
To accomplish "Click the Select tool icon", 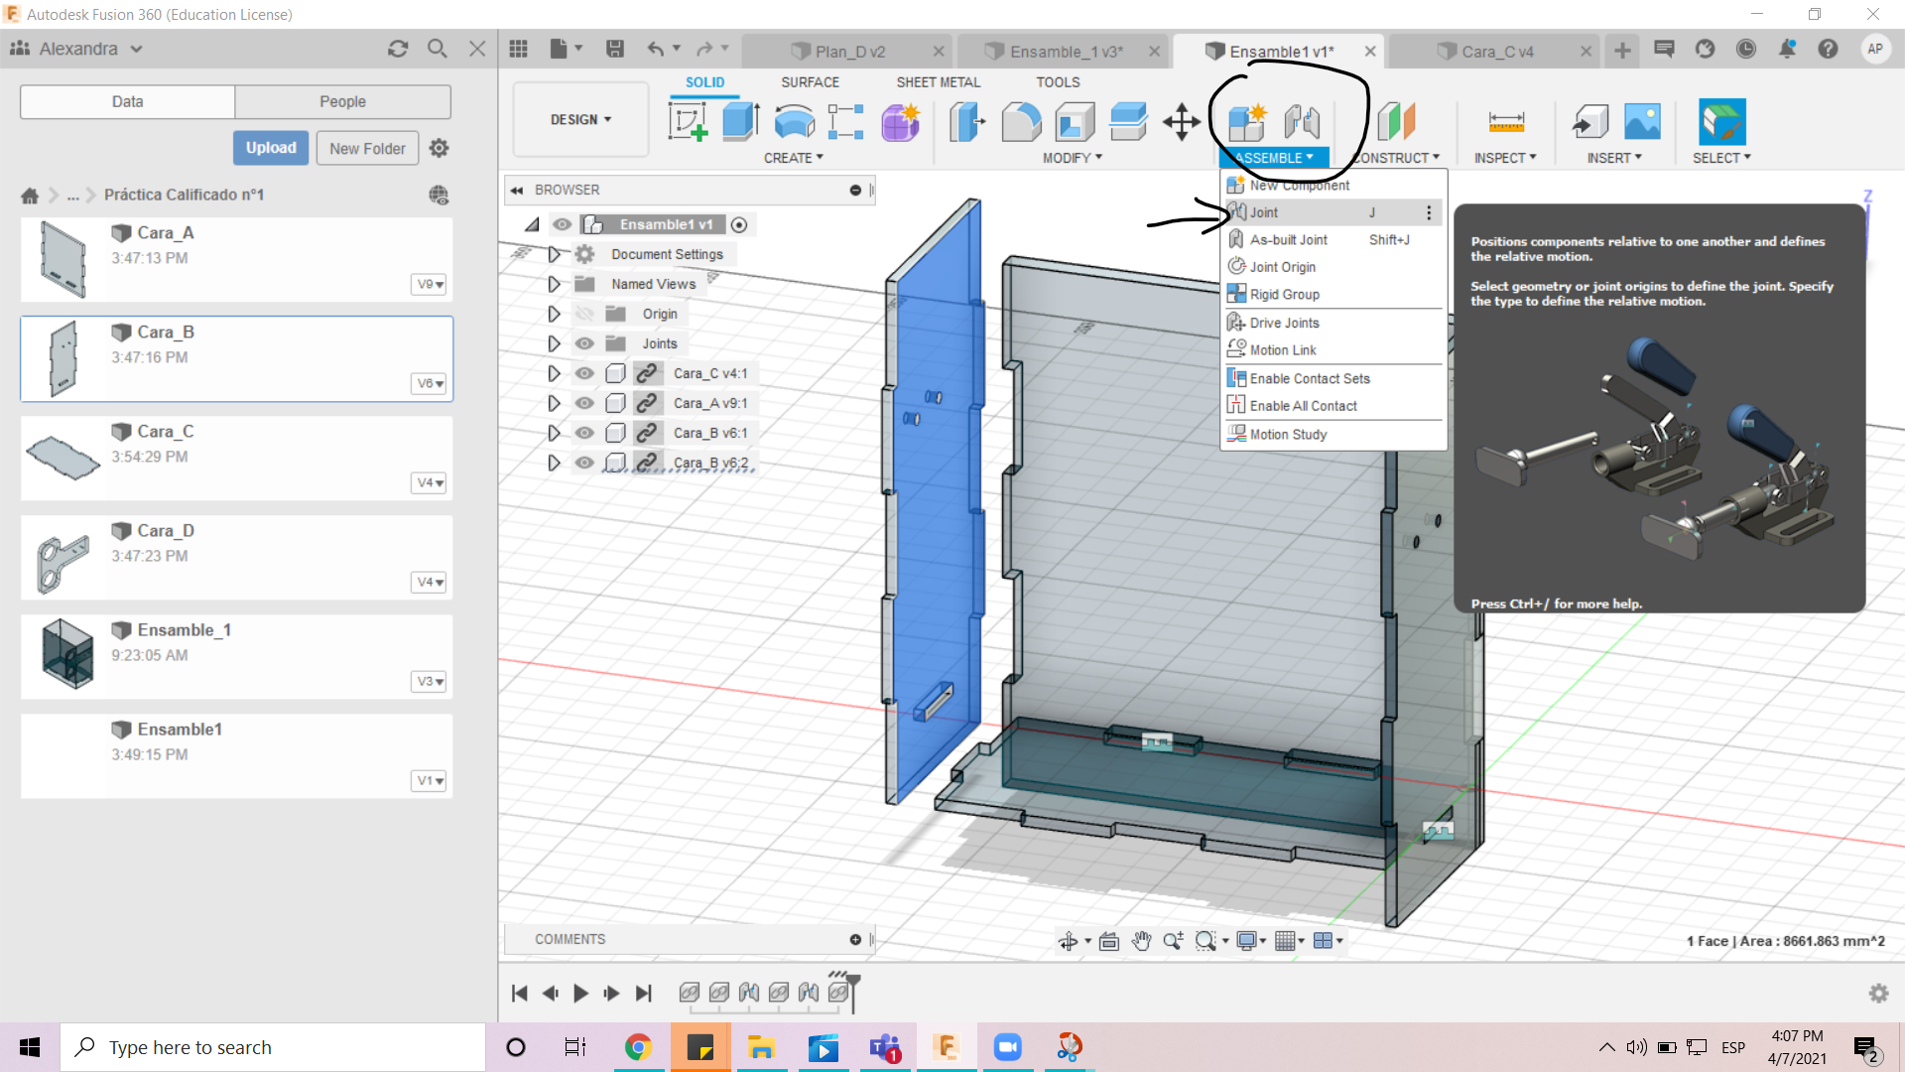I will [x=1721, y=122].
